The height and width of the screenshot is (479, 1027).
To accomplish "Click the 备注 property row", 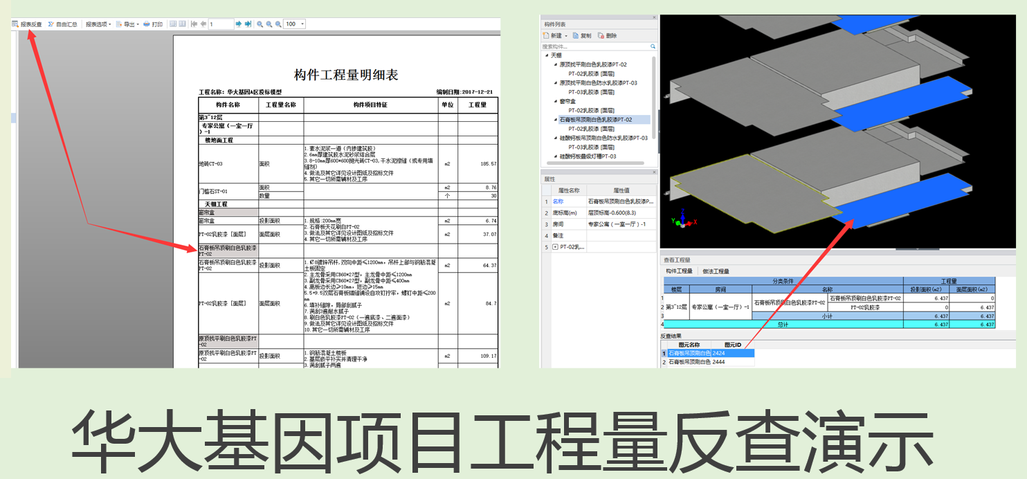I will point(599,235).
